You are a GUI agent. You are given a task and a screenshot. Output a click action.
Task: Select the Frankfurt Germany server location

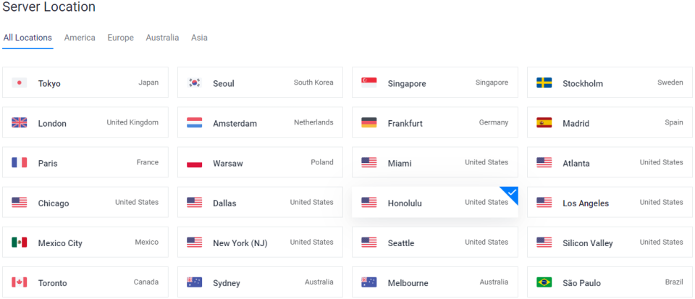click(x=435, y=122)
